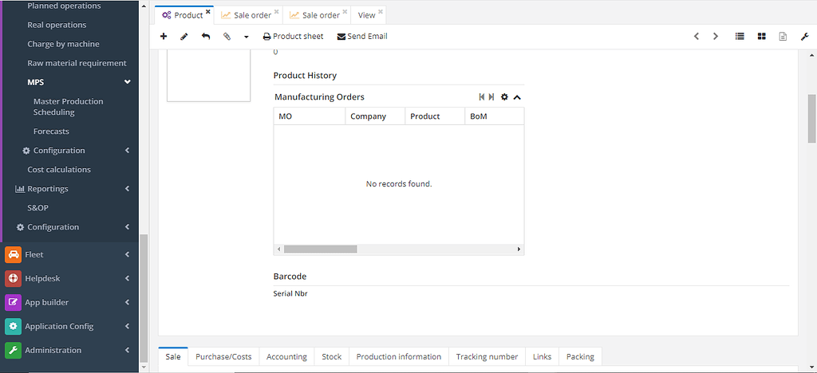The width and height of the screenshot is (817, 373).
Task: Click the App builder module icon
Action: pyautogui.click(x=13, y=302)
